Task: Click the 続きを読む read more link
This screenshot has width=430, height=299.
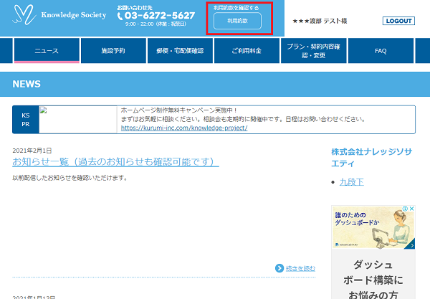Action: [300, 268]
